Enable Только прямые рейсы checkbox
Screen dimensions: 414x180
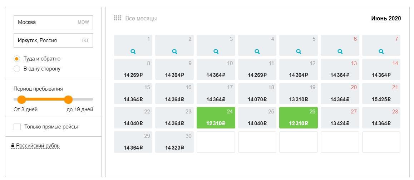17,127
